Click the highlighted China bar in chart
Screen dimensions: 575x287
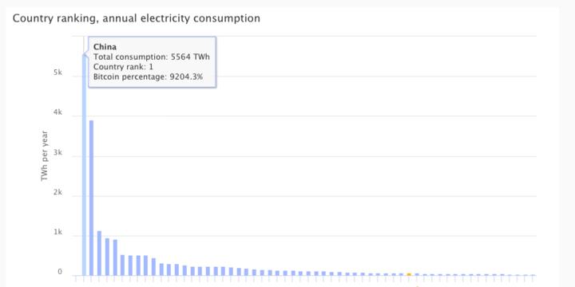(84, 165)
